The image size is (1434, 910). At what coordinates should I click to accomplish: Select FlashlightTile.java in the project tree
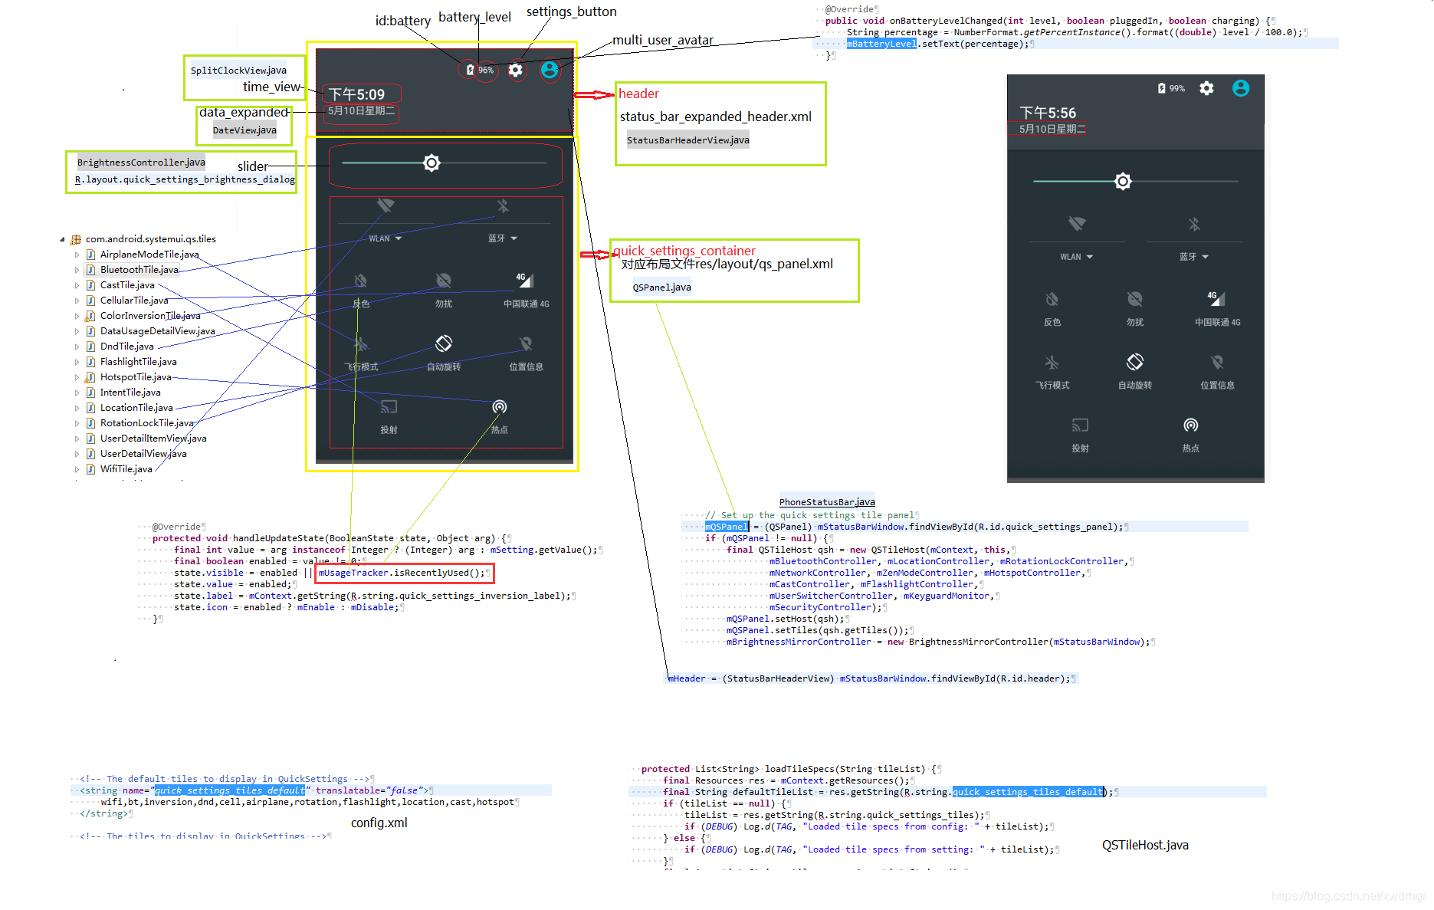[x=139, y=361]
